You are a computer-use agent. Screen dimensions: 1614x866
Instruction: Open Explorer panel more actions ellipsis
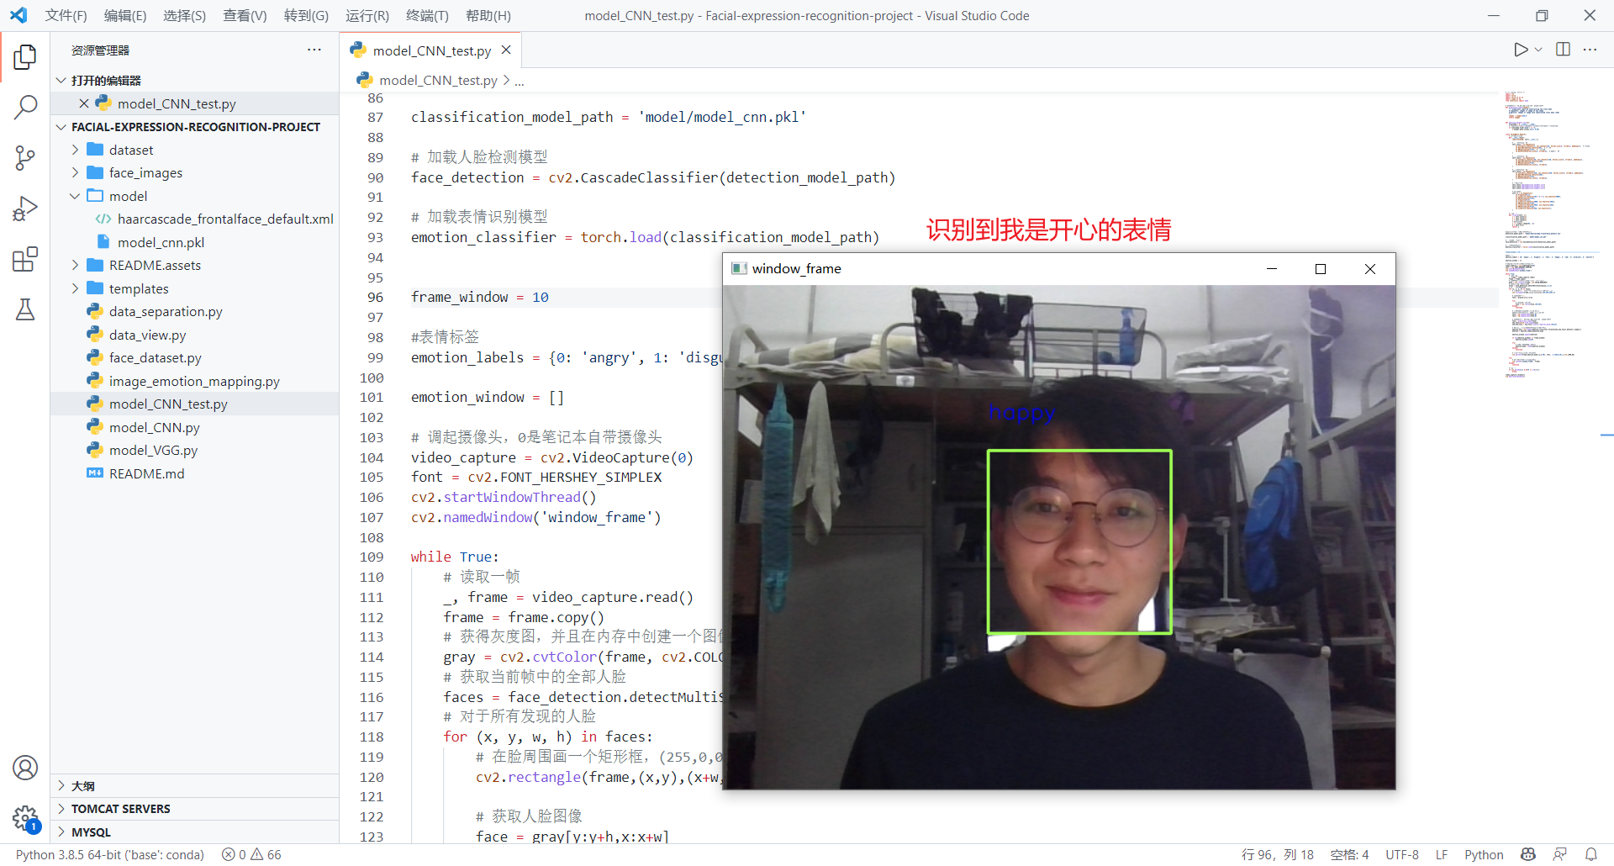[314, 50]
